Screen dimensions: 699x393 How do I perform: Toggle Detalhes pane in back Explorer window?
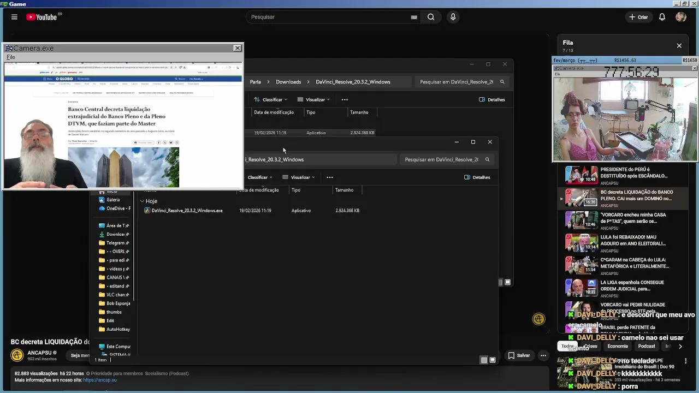[492, 100]
